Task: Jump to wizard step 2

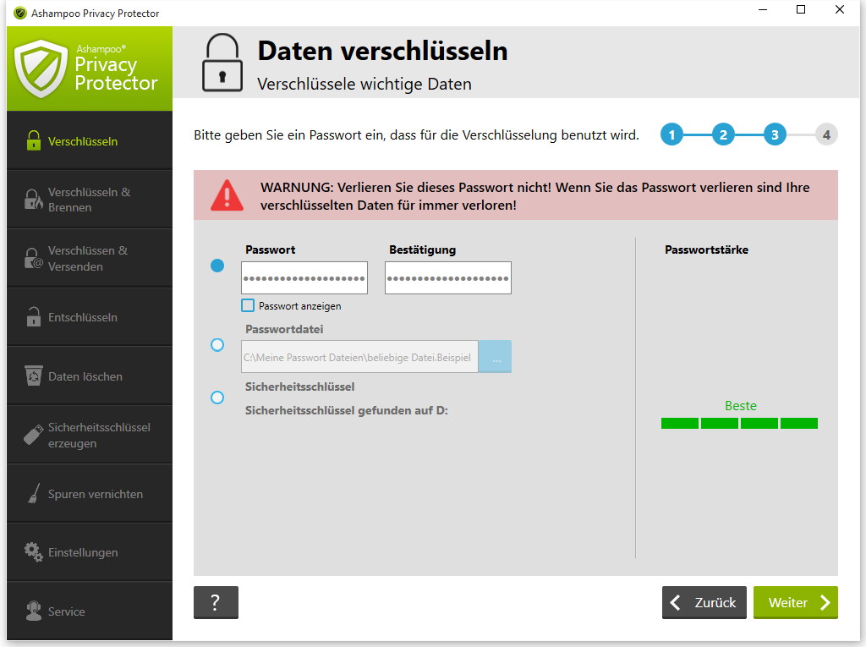Action: pyautogui.click(x=723, y=134)
